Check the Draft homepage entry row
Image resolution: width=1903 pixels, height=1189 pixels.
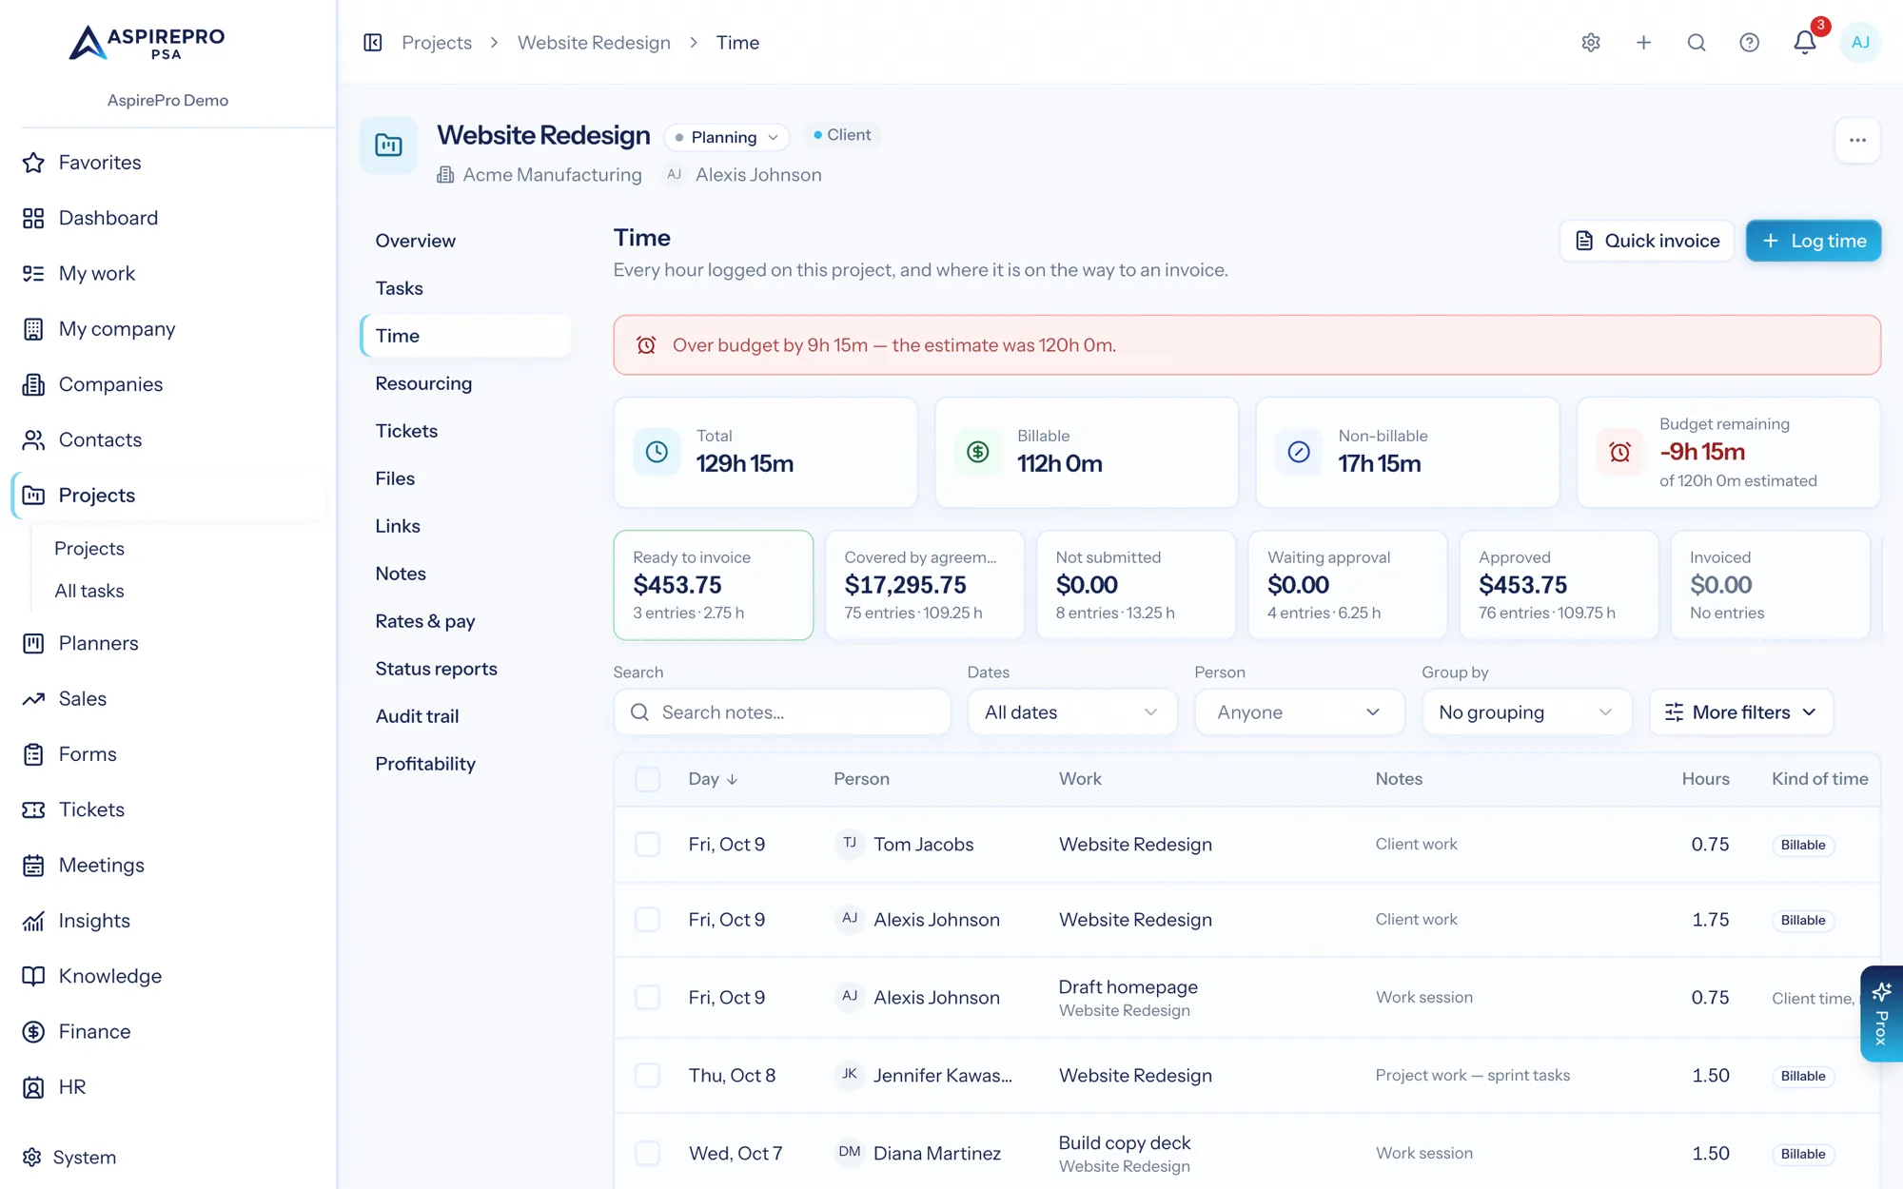point(647,998)
